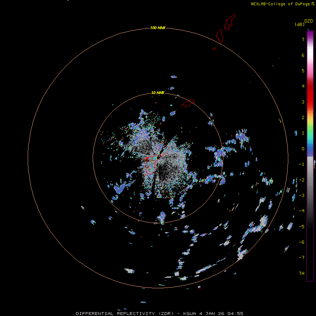
Task: Click the red island outline crossing the 50 NMI ring
Action: (188, 103)
